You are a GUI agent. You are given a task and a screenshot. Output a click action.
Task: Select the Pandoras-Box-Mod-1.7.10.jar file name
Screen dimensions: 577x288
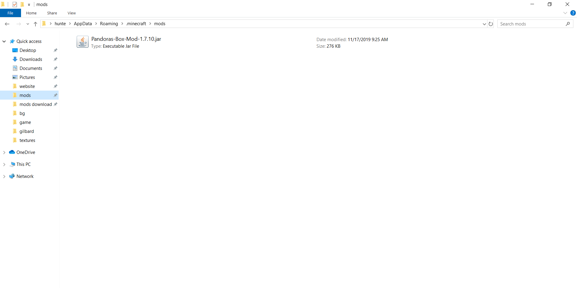[x=126, y=39]
